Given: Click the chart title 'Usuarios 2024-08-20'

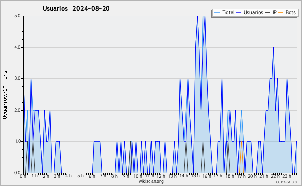Looking at the screenshot, I should coord(76,8).
